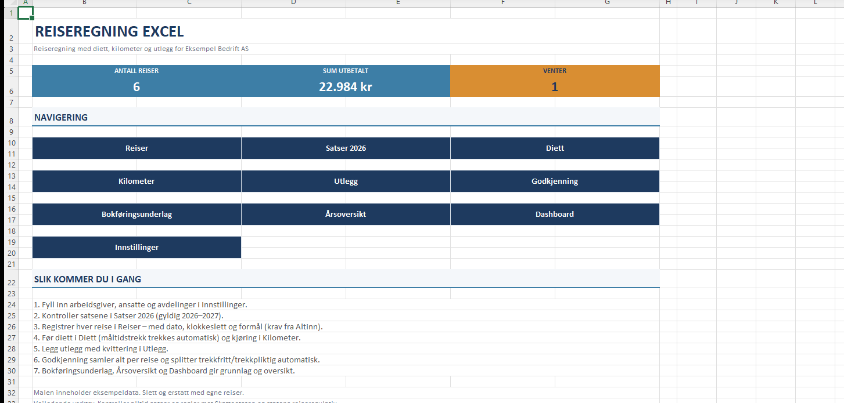The height and width of the screenshot is (403, 844).
Task: Click the REISEREGNING EXCEL title
Action: (x=109, y=31)
